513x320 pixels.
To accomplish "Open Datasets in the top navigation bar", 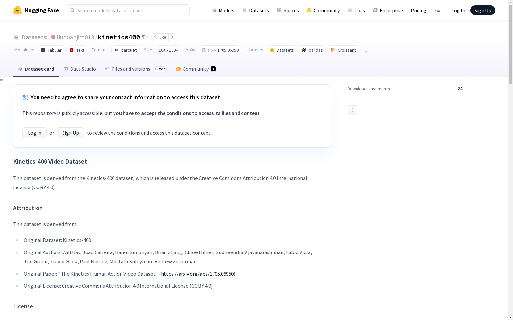I will click(x=256, y=10).
